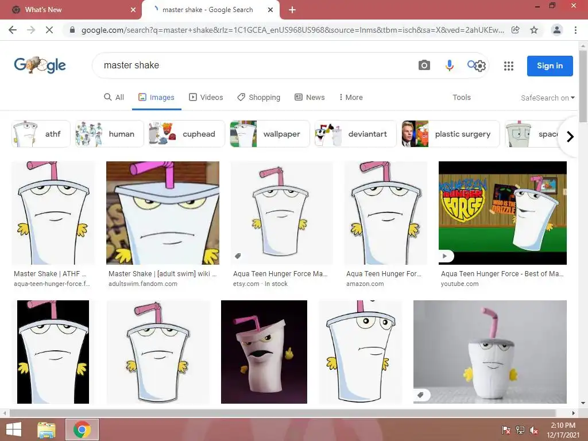
Task: Filter images by the plastic surgery chip
Action: click(450, 134)
